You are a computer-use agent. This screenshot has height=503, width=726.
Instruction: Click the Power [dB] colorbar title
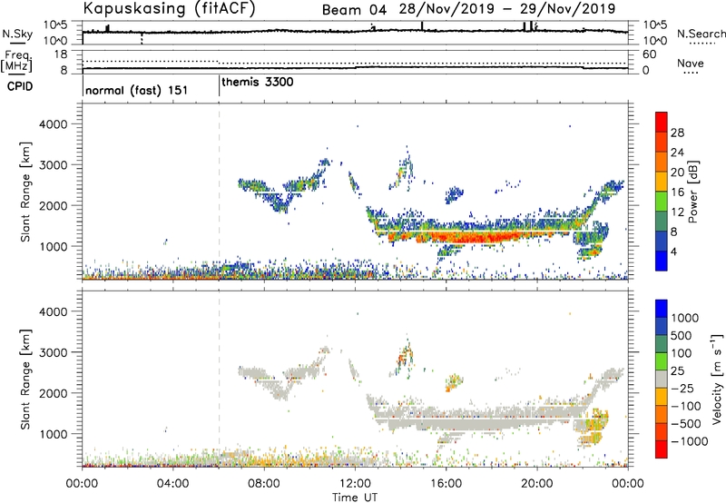point(692,192)
